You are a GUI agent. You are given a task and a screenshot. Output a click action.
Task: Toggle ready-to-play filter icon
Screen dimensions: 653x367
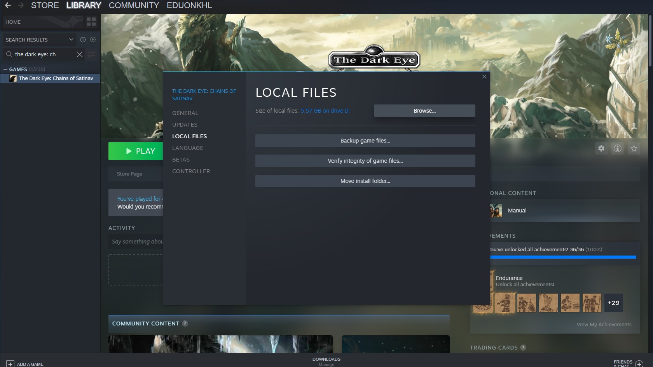[x=93, y=40]
